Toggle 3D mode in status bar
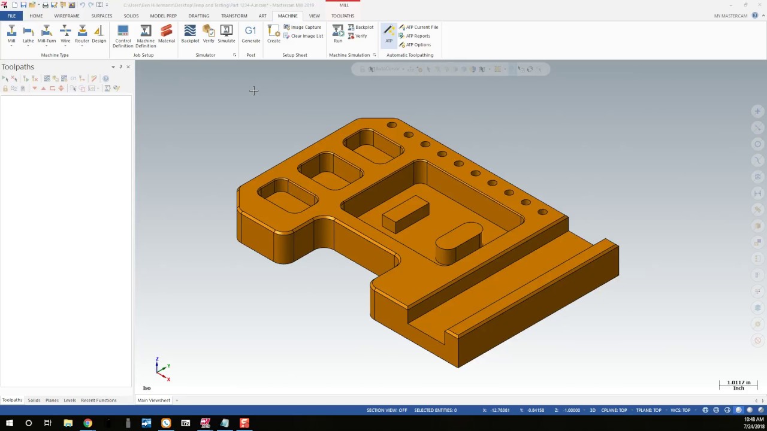 593,410
